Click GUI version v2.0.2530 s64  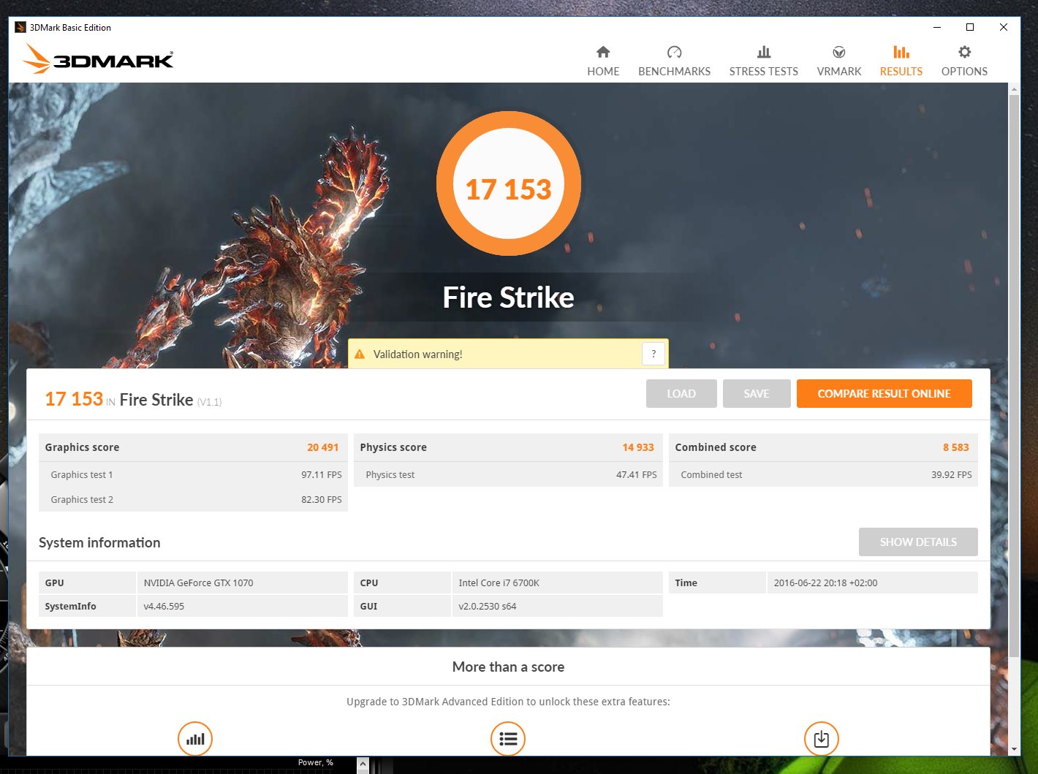click(x=488, y=606)
